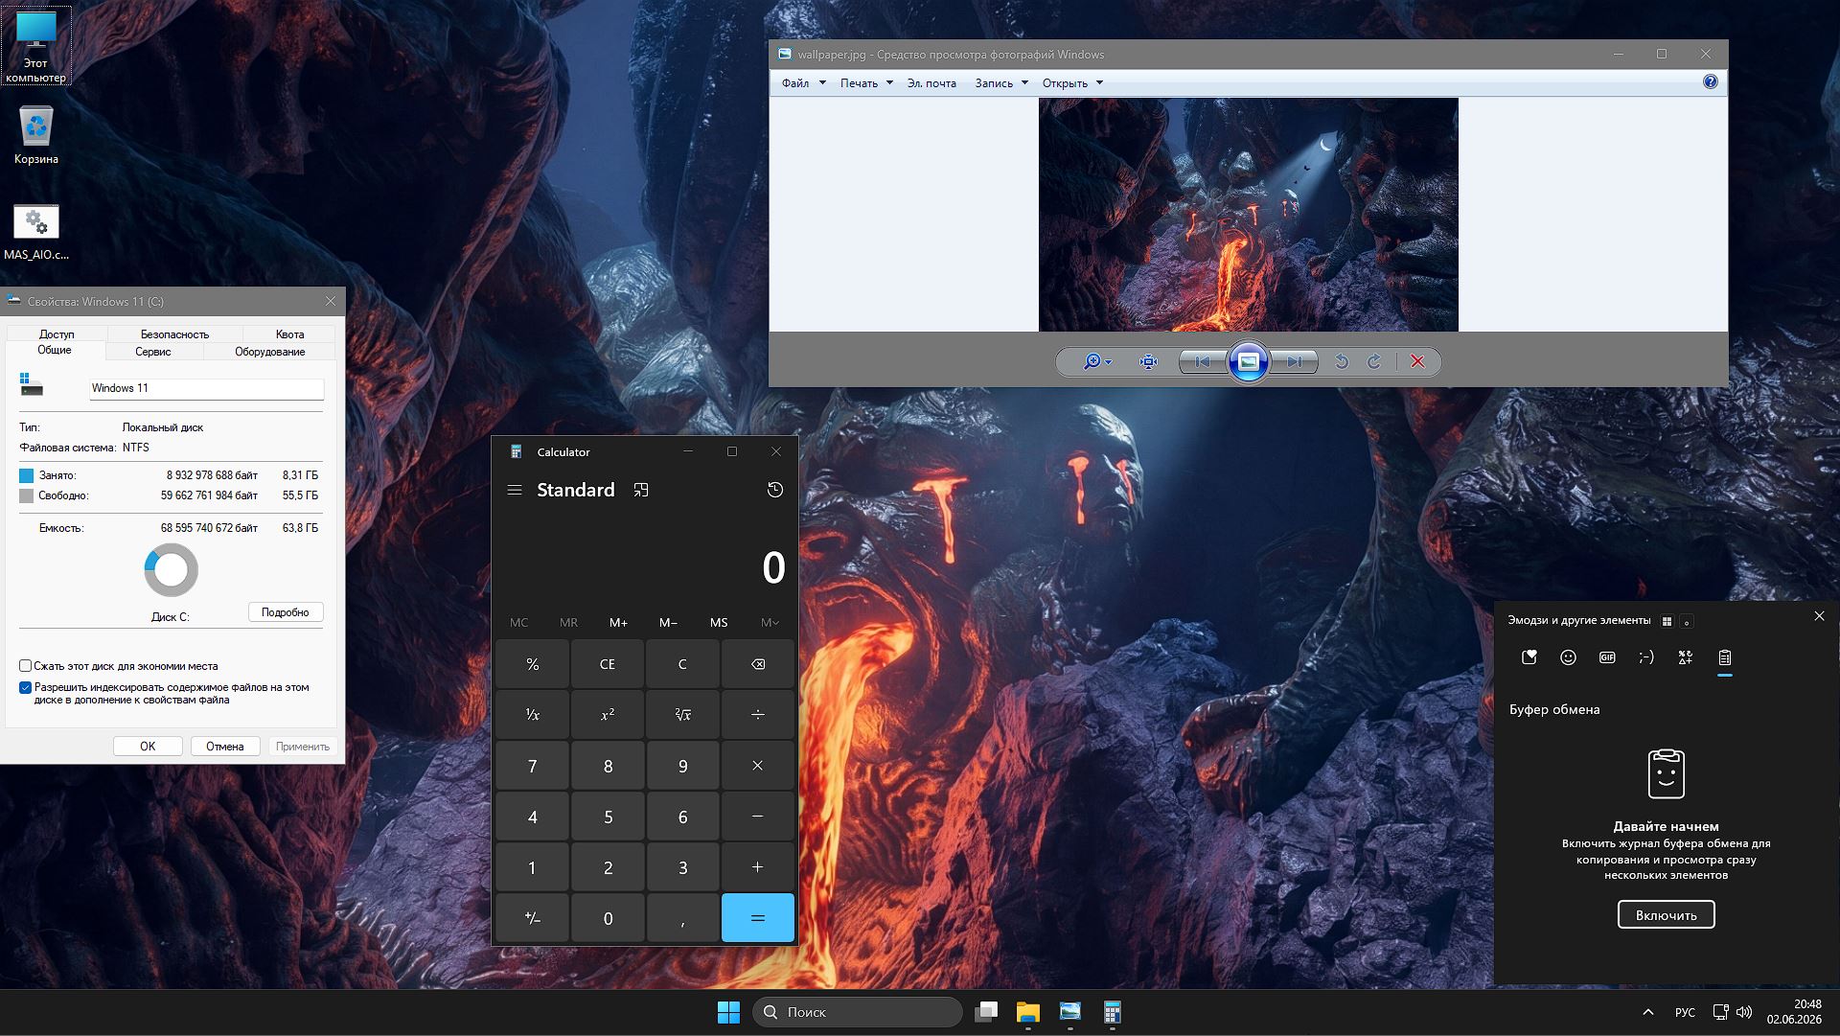The image size is (1840, 1036).
Task: Open the Запись dropdown menu
Action: pos(1001,83)
